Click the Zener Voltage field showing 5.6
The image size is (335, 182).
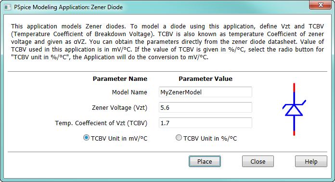click(x=206, y=107)
